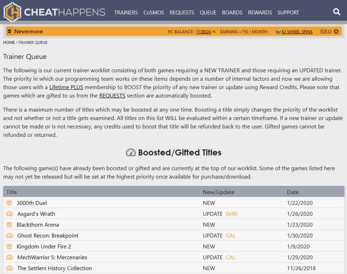Click the date 1/22/2020
347x274 pixels.
[299, 203]
